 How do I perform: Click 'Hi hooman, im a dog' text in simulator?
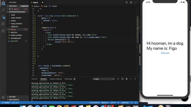[x=165, y=43]
